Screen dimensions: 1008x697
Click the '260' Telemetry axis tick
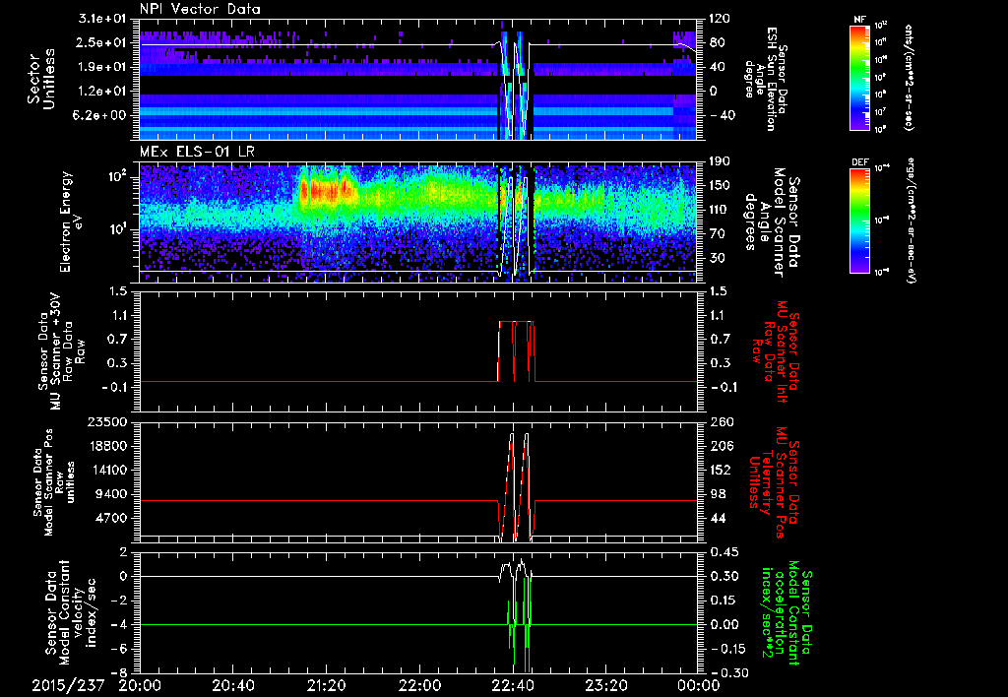(x=720, y=421)
